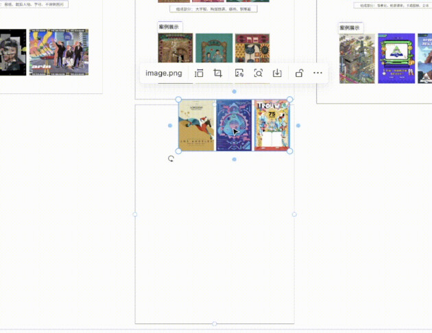Select the TROUW 75 poster thumbnail
The image size is (432, 333).
click(x=272, y=125)
